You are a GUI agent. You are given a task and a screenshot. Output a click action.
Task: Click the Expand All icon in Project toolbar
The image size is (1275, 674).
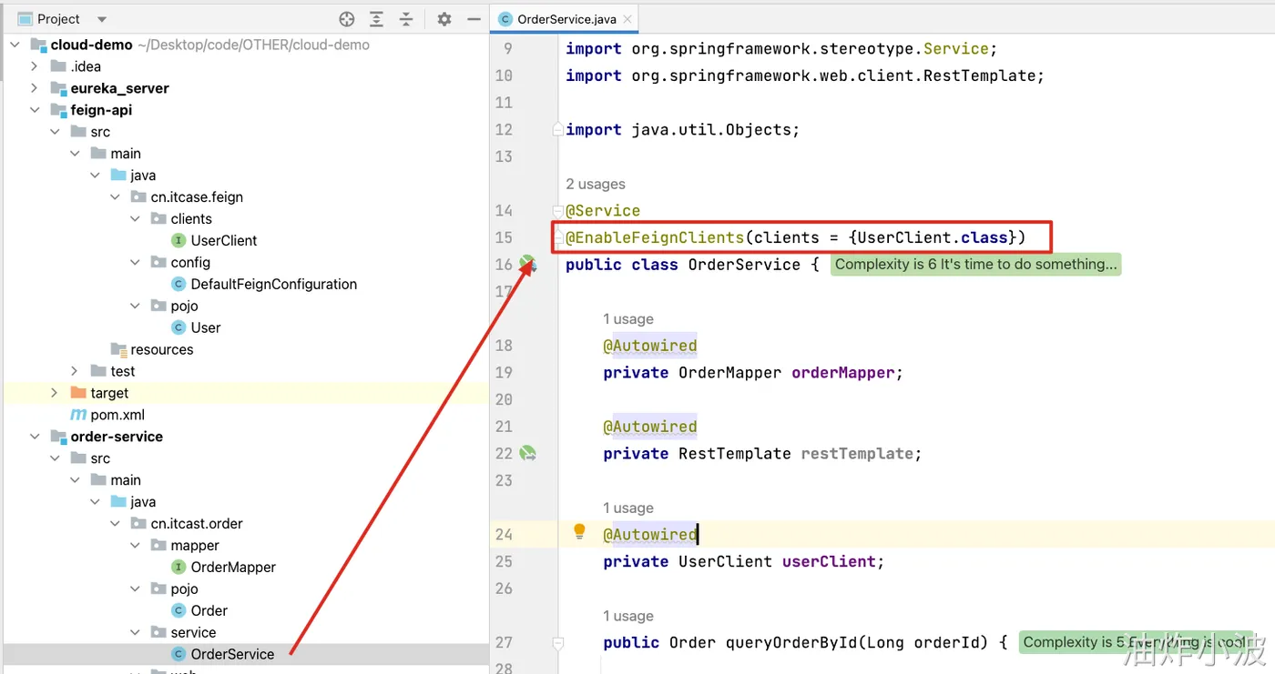point(376,19)
